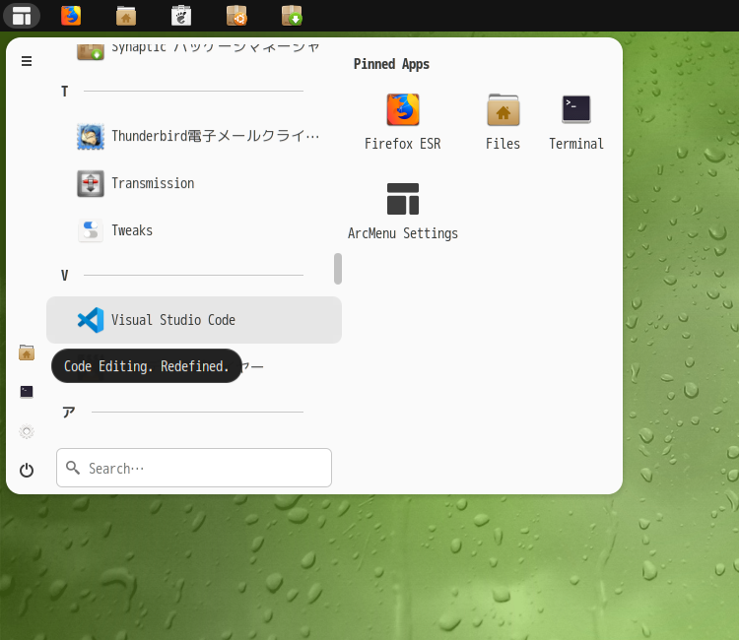
Task: Open home folder shortcut in ArcMenu sidebar
Action: 27,352
